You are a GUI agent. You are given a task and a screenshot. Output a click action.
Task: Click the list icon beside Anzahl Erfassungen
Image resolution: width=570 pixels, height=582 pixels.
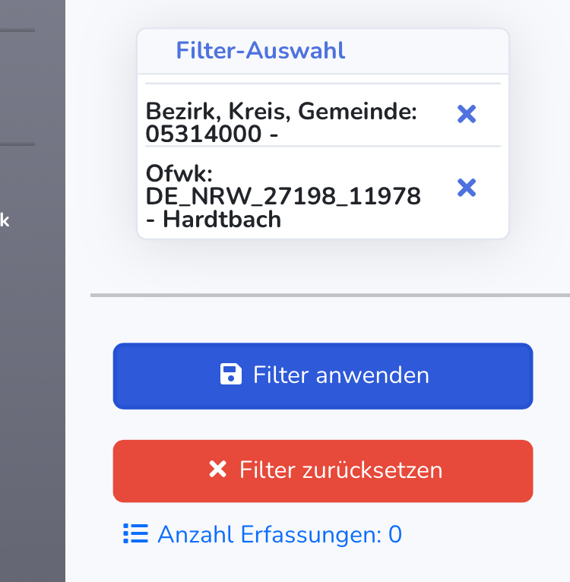(135, 533)
